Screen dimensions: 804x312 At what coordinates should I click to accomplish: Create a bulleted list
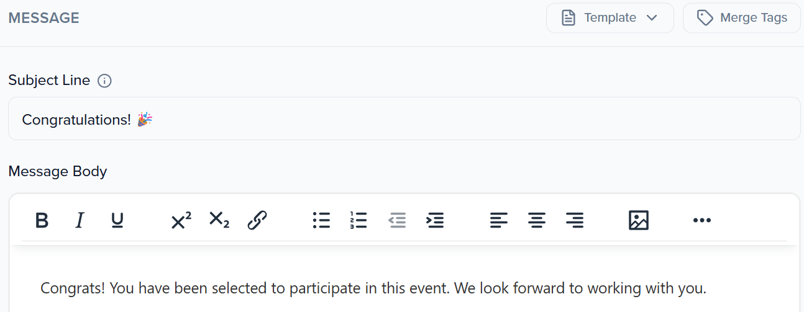pos(321,220)
